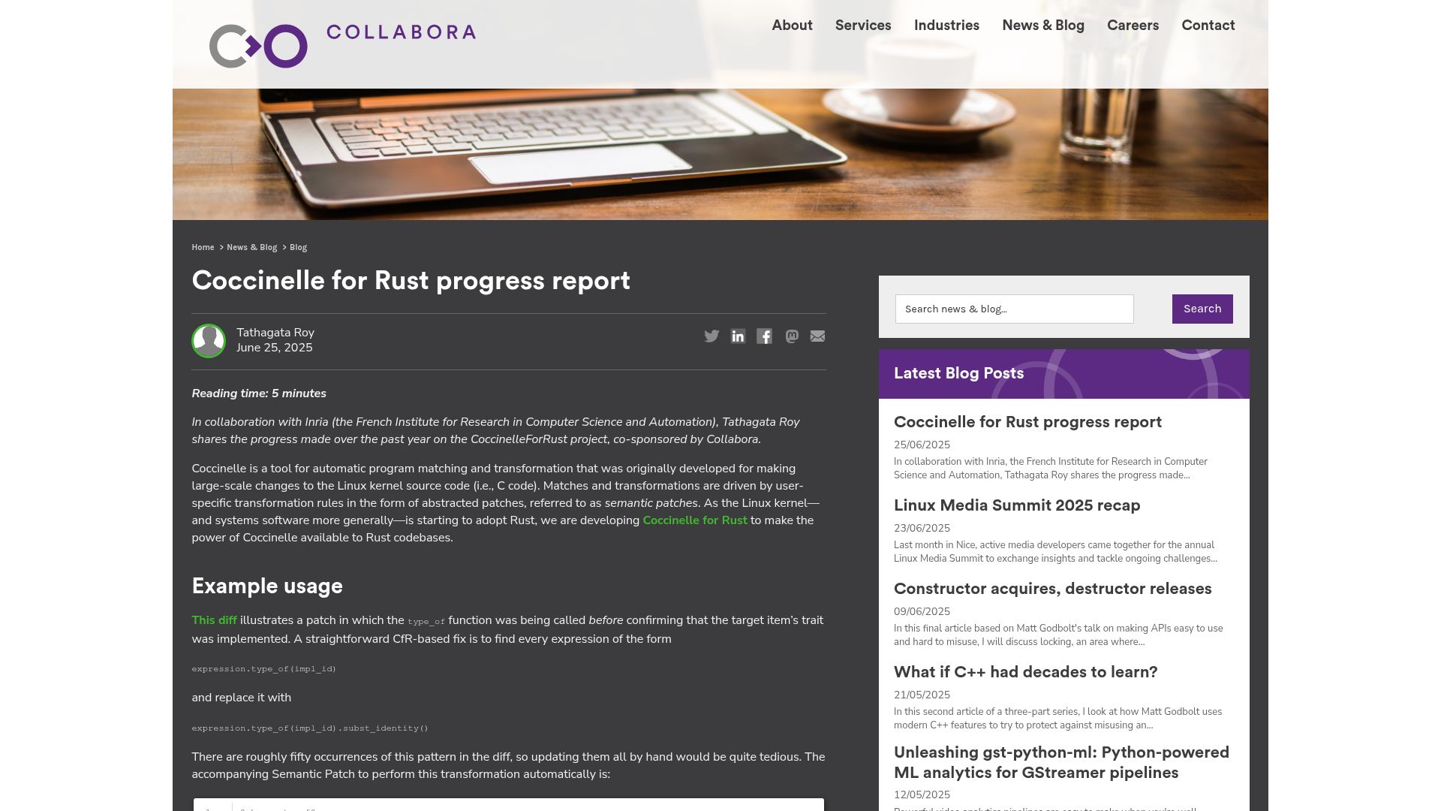Open Linux Media Summit 2025 recap post
Viewport: 1441px width, 811px height.
(1017, 505)
